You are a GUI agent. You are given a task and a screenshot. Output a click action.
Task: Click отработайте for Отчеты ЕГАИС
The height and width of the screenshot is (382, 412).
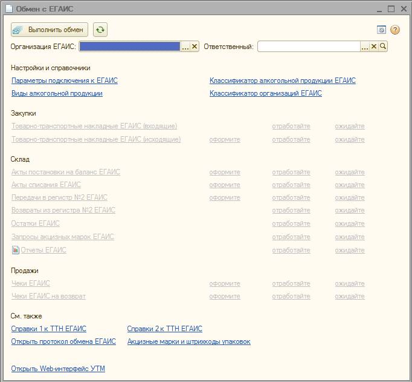[291, 251]
